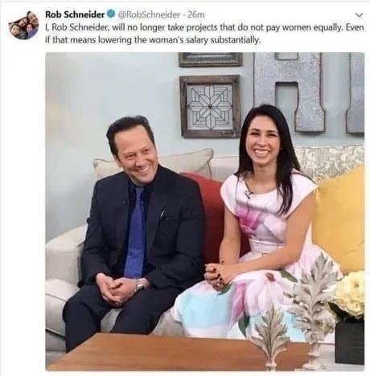This screenshot has height=376, width=370.
Task: Open the tweet options chevron menu
Action: (359, 15)
